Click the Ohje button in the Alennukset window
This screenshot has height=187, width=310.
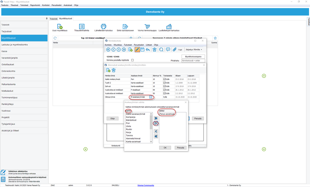point(113,119)
